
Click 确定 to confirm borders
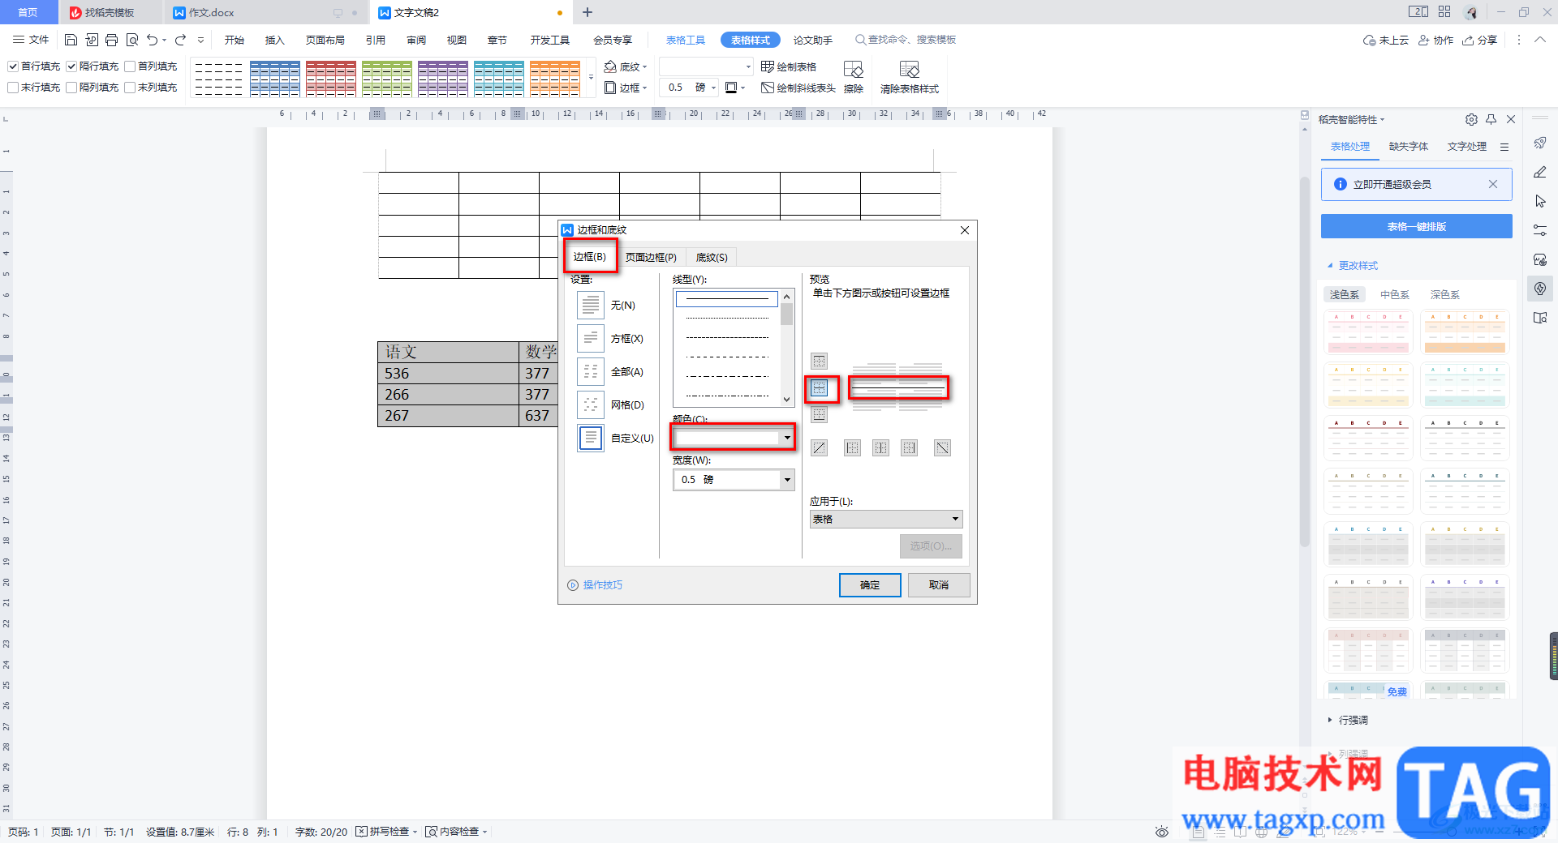pyautogui.click(x=870, y=585)
